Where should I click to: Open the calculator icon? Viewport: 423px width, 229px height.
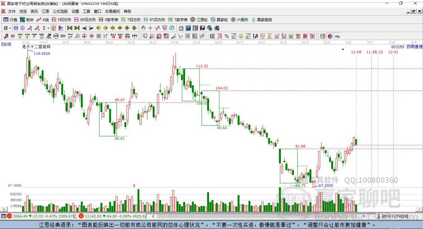coord(188,28)
